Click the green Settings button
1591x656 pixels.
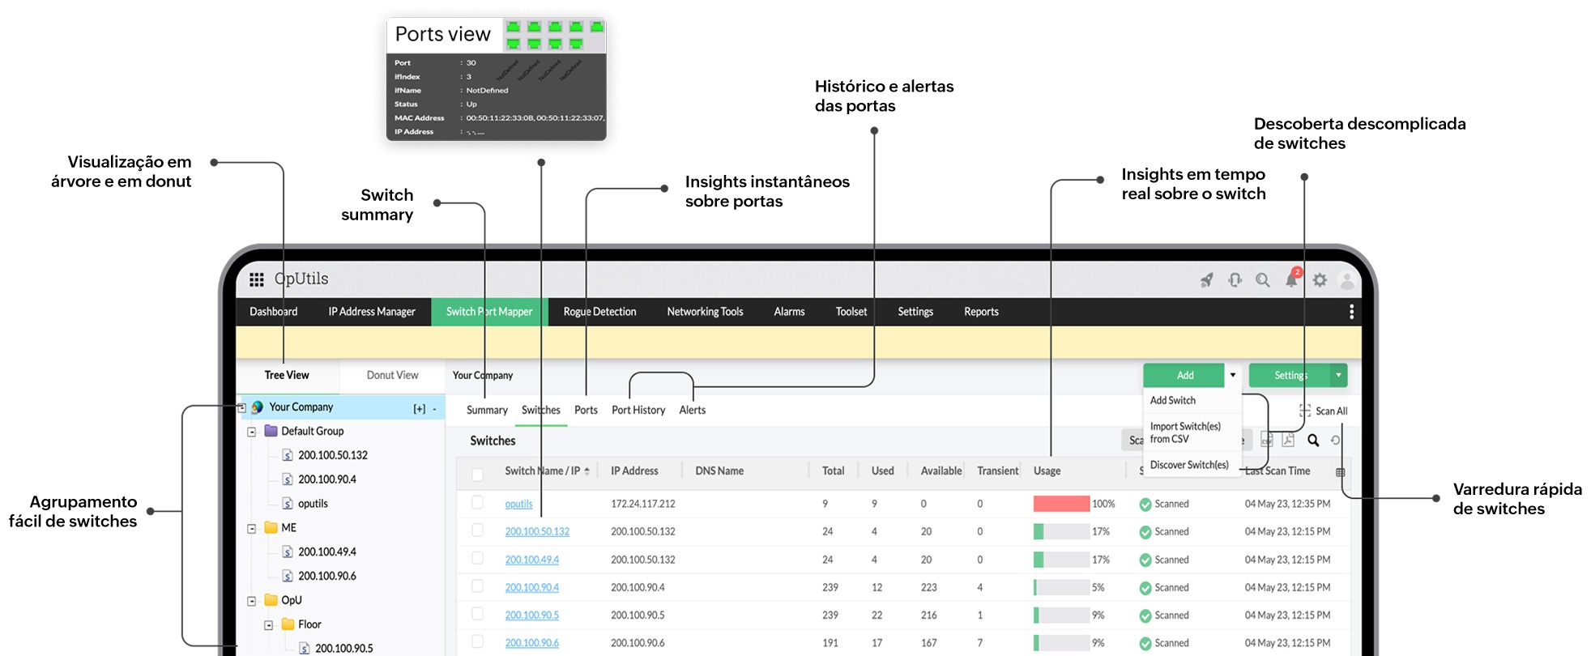1290,375
